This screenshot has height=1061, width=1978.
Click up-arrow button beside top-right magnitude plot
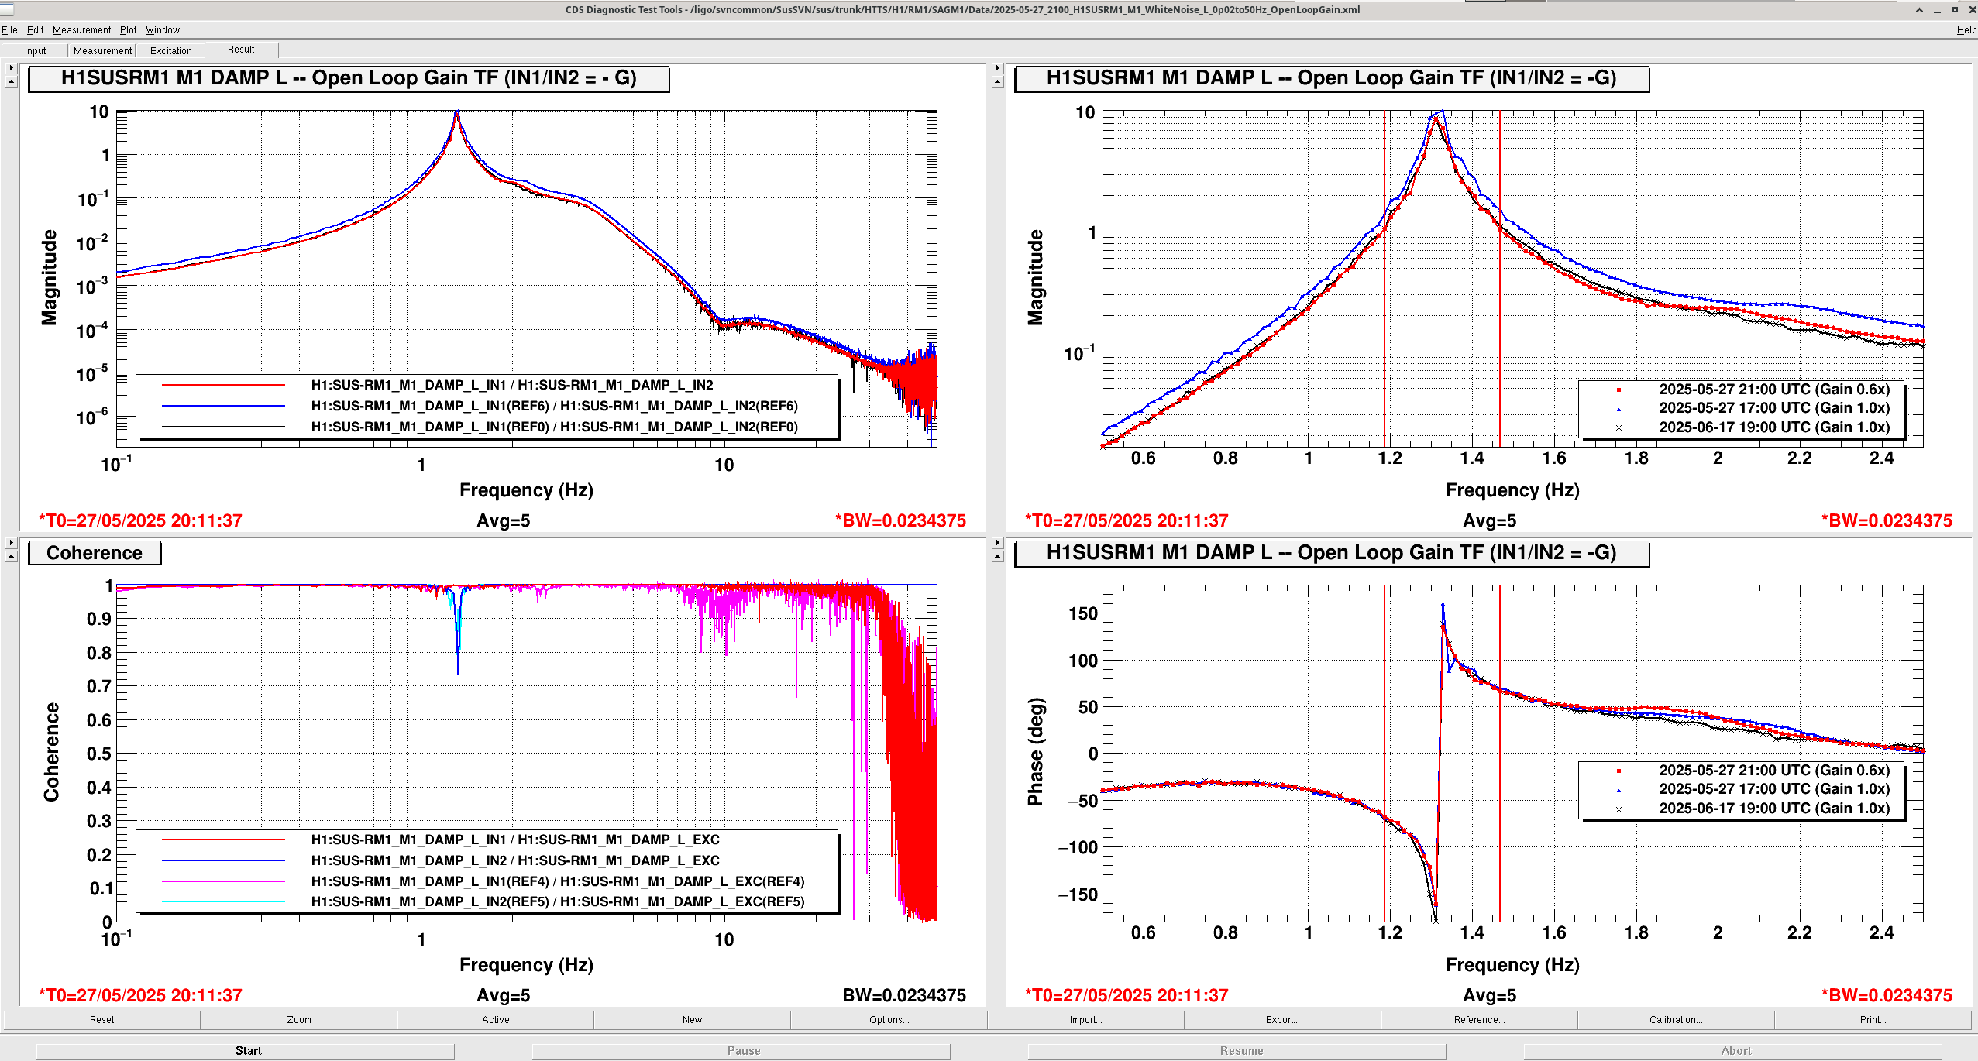[997, 81]
